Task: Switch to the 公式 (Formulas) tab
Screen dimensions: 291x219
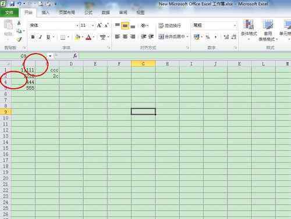Action: pos(88,12)
